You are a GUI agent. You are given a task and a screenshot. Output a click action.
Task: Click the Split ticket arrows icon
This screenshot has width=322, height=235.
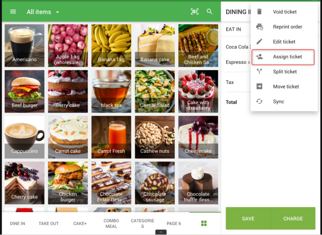click(x=260, y=71)
